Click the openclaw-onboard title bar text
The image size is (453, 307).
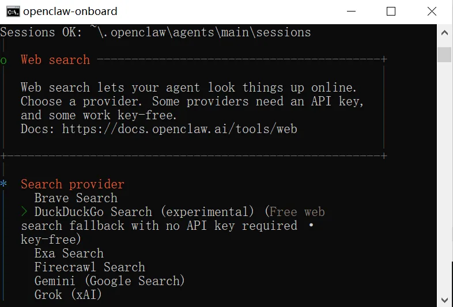tap(70, 11)
